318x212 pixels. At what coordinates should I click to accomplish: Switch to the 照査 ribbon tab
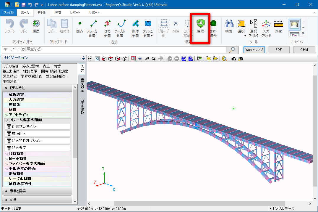pyautogui.click(x=58, y=13)
